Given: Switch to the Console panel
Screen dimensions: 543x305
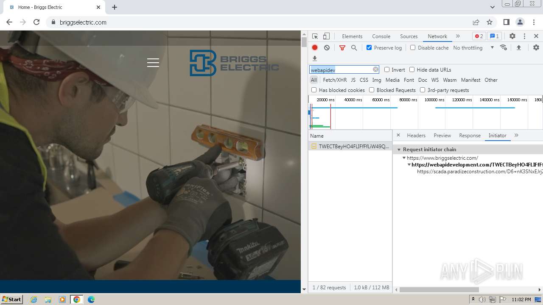Looking at the screenshot, I should click(381, 36).
